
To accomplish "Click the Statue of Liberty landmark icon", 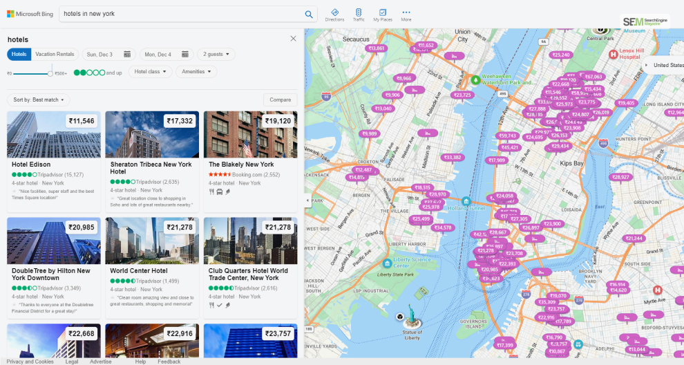I will [x=412, y=317].
